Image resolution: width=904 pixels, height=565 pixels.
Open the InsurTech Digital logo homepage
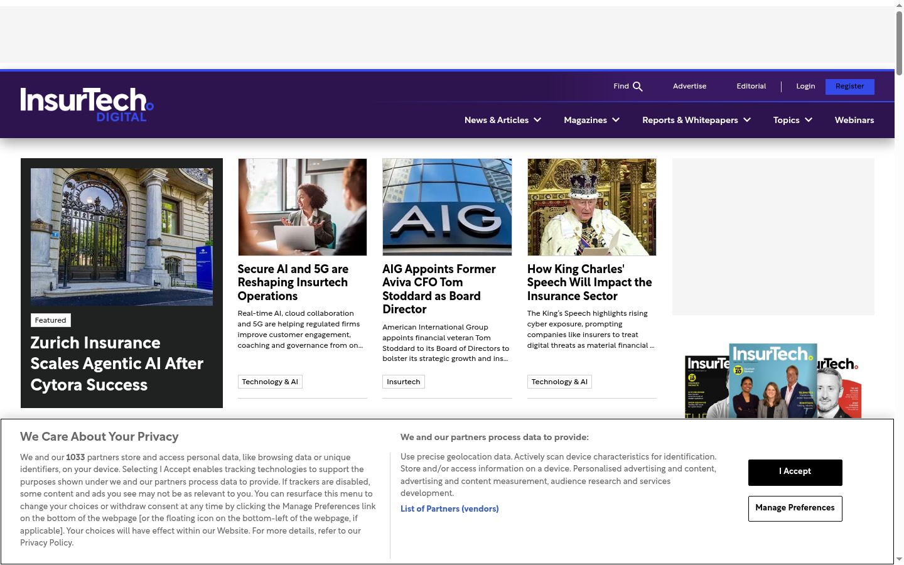click(87, 104)
